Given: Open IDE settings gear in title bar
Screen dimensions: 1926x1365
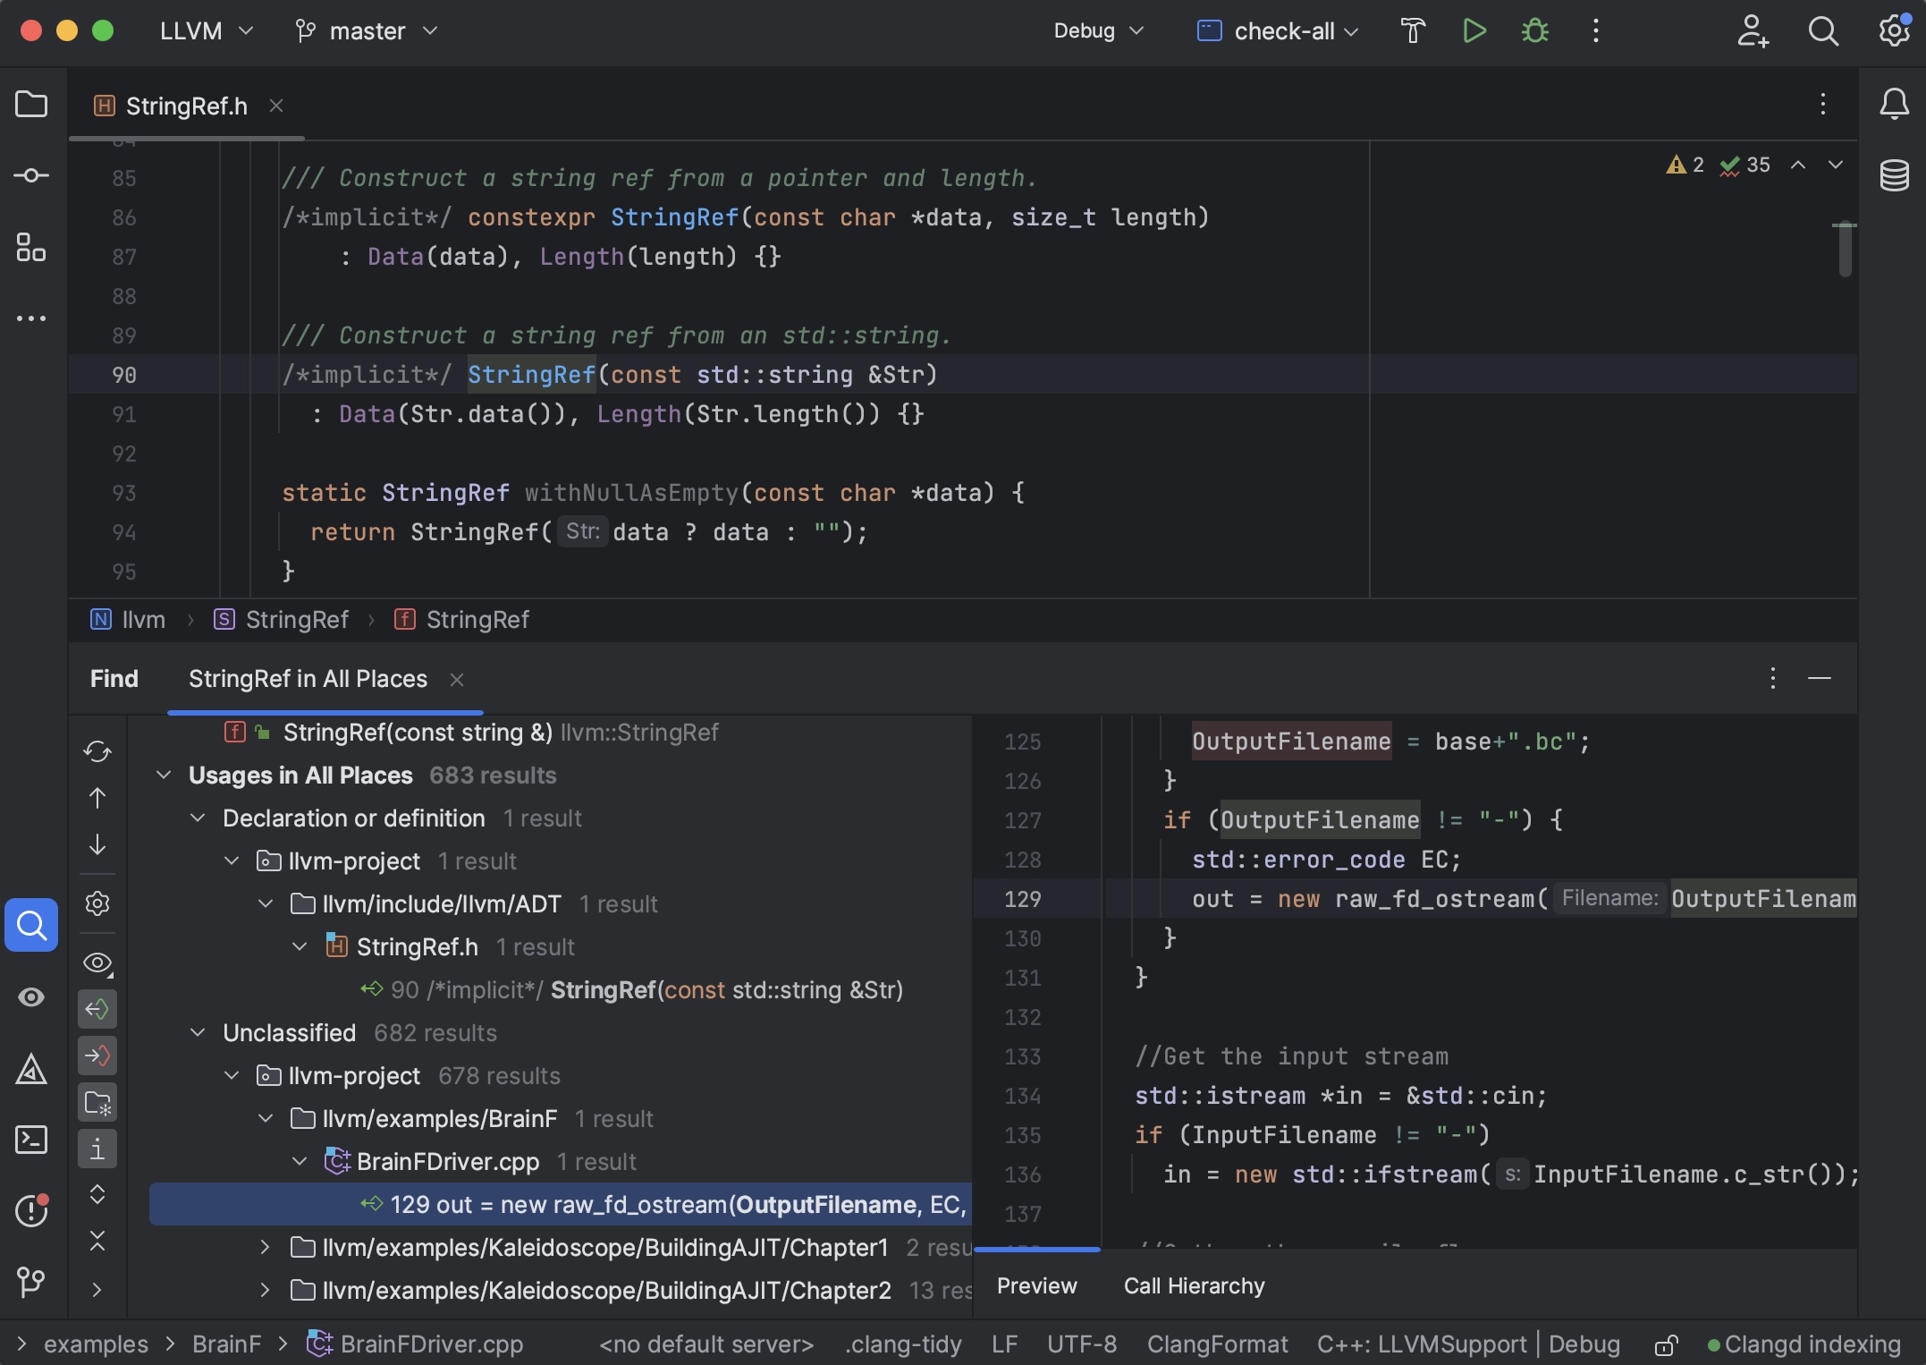Looking at the screenshot, I should pos(1894,31).
